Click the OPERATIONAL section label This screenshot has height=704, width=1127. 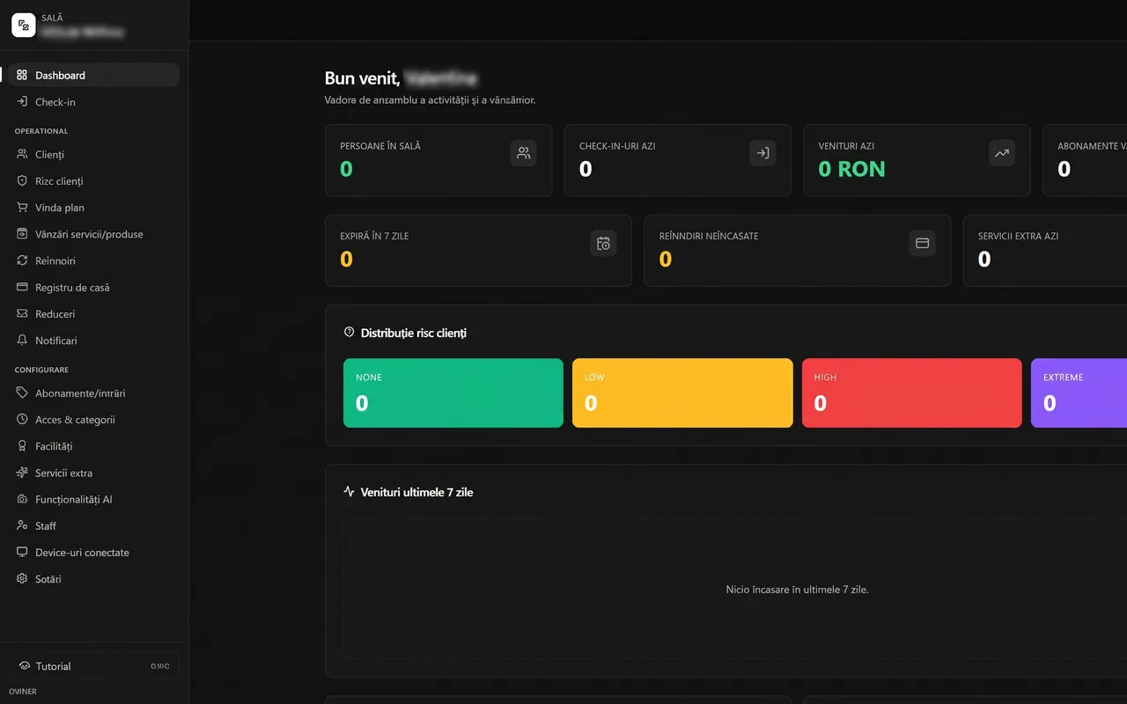[41, 131]
